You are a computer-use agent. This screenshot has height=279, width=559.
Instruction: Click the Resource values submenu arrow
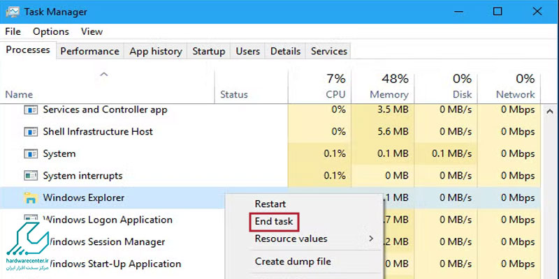pos(371,239)
